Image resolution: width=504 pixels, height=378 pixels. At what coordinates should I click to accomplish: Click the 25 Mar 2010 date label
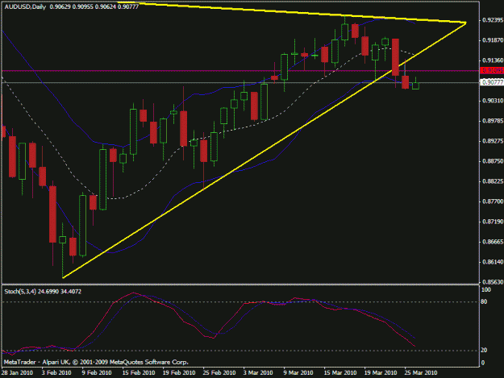(x=421, y=373)
